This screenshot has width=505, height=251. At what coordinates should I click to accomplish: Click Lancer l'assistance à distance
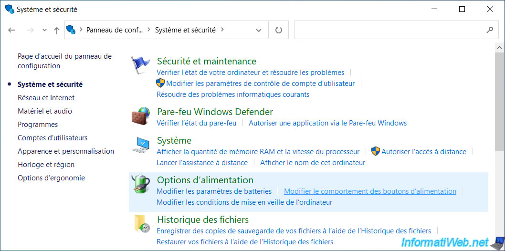click(202, 163)
